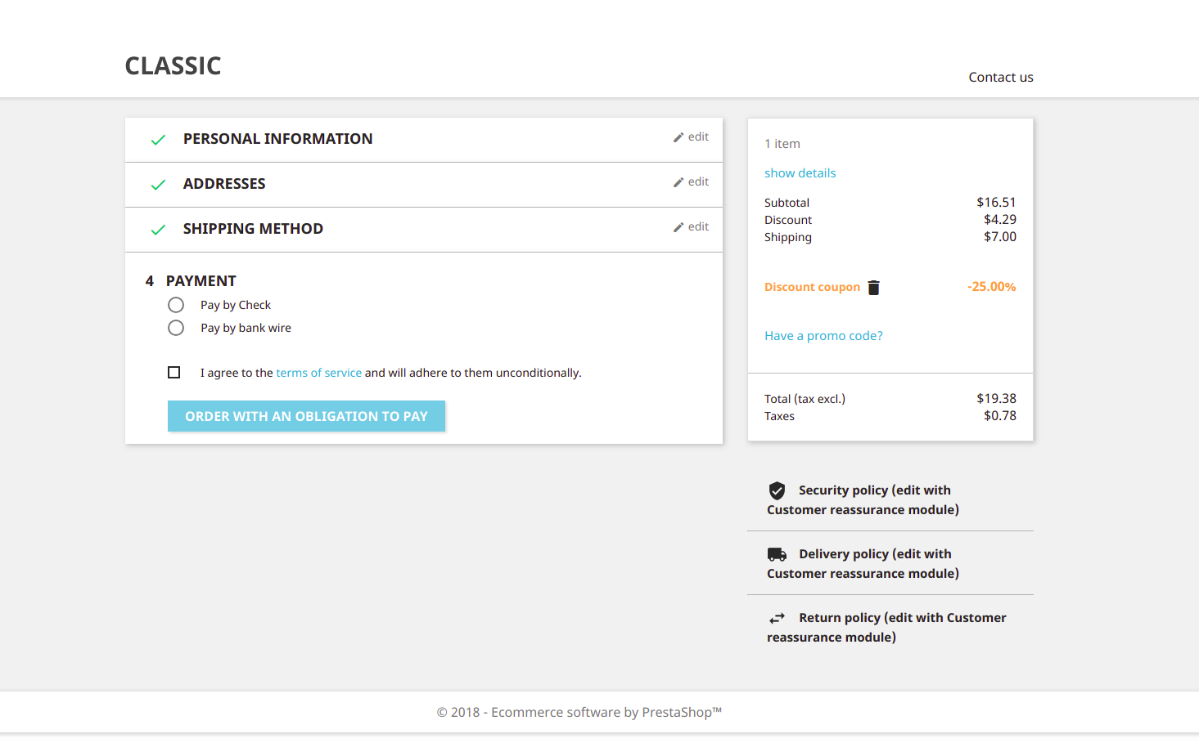This screenshot has width=1199, height=743.
Task: Click pencil edit icon for Personal Information
Action: coord(678,137)
